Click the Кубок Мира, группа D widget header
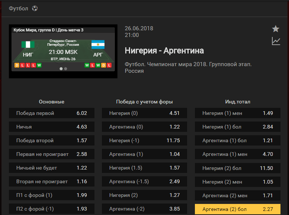This screenshot has height=215, width=289. pos(49,30)
